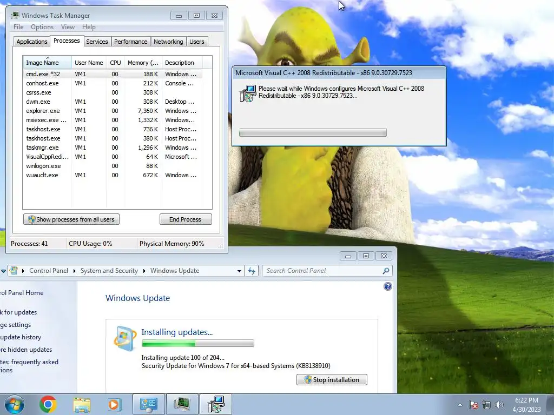Screen dimensions: 554x415
Task: Open Windows Media Player from the taskbar
Action: click(114, 405)
